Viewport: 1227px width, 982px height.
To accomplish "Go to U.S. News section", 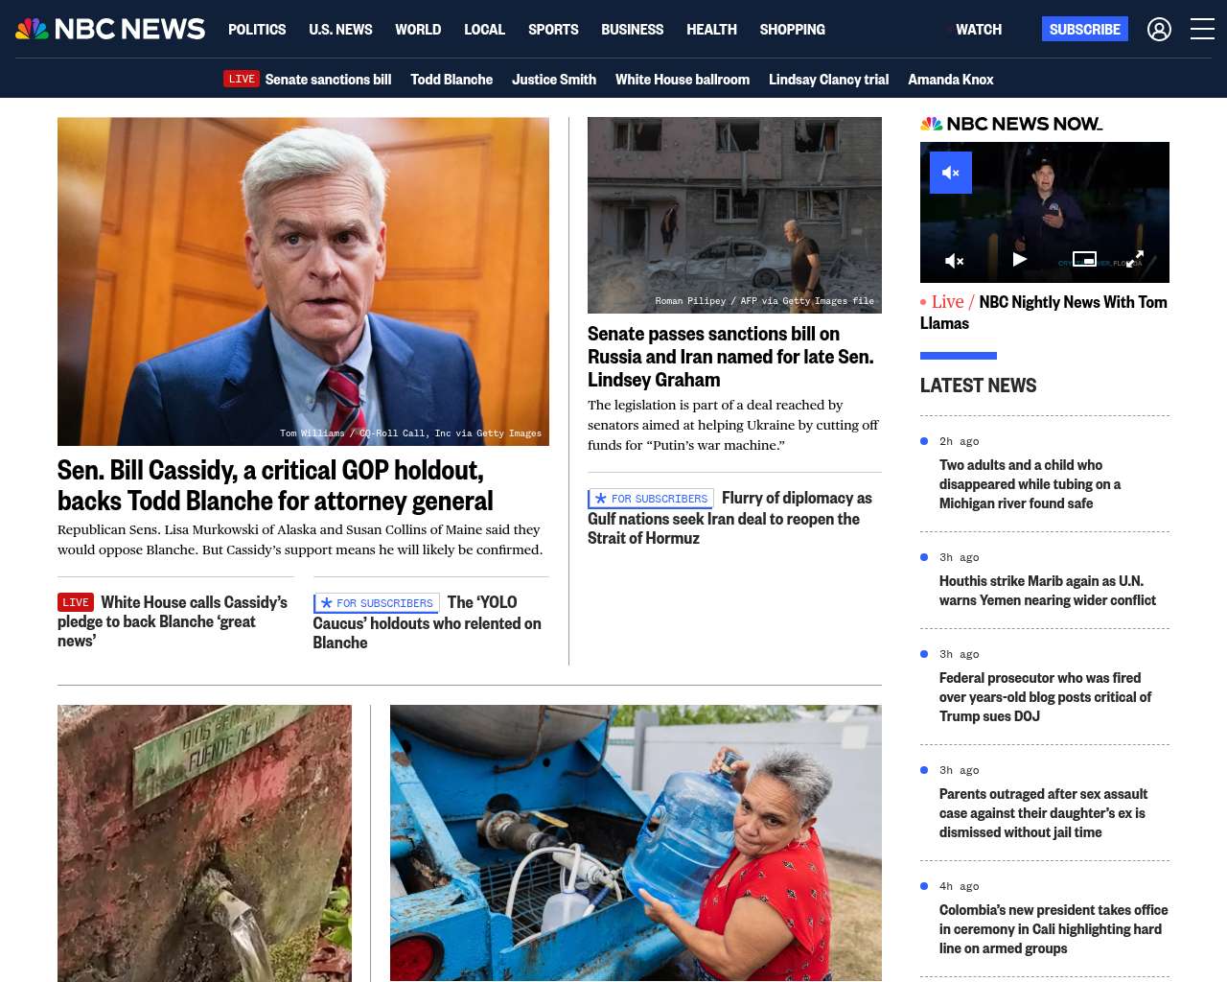I will click(340, 30).
